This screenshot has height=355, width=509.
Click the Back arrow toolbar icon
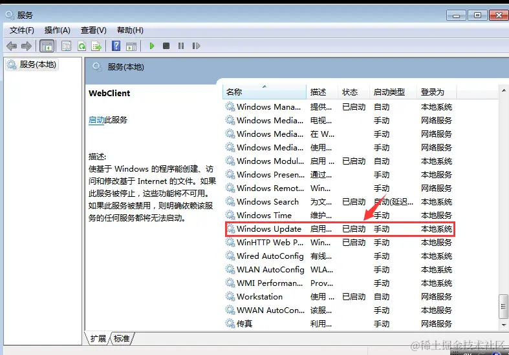coord(12,46)
